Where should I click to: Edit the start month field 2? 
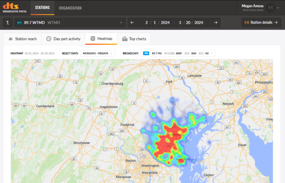point(147,23)
